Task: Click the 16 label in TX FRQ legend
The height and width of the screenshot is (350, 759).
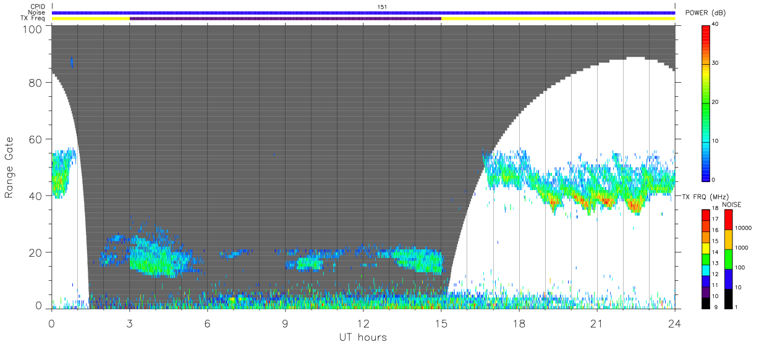Action: tap(715, 230)
